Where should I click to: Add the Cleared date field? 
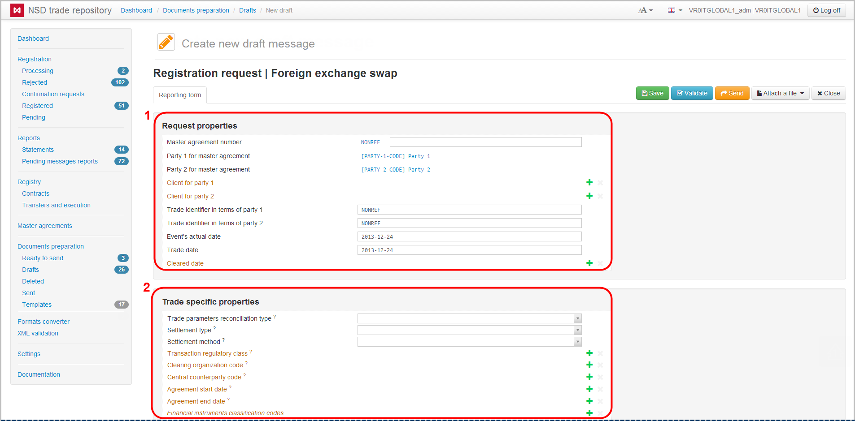[589, 263]
